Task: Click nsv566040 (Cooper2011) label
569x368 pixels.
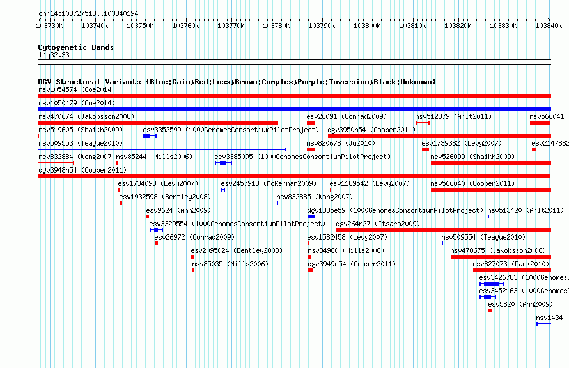Action: pyautogui.click(x=472, y=183)
